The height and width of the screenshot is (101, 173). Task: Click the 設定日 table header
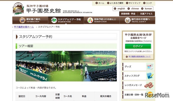22,96
